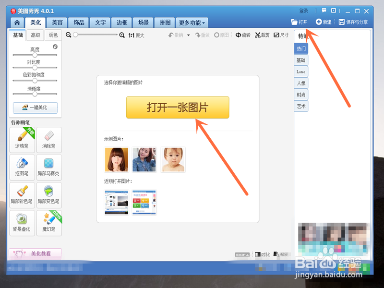This screenshot has width=384, height=288.
Task: Select the 艺术 effects category
Action: [x=301, y=106]
